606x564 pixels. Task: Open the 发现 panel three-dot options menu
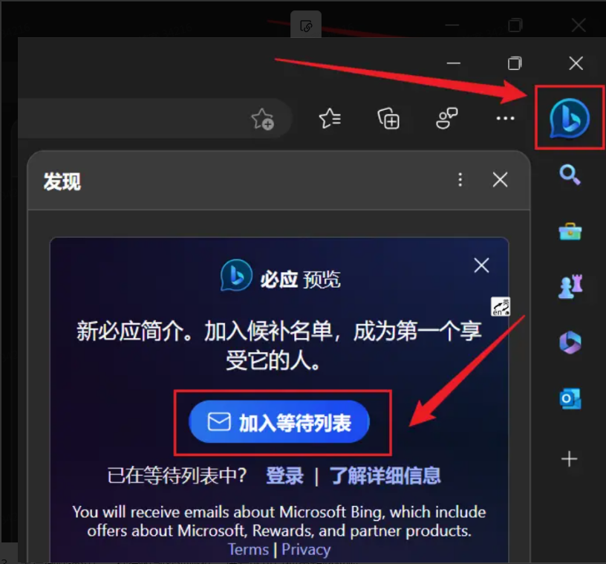click(460, 179)
